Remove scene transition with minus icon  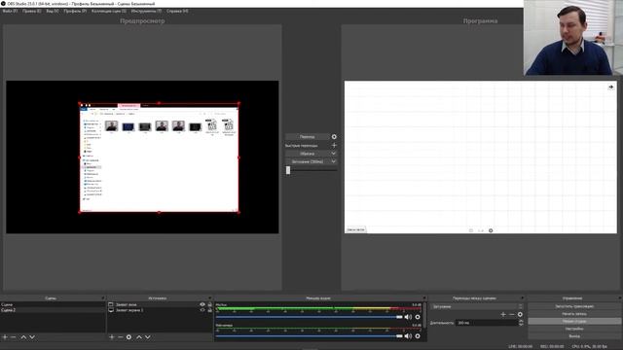[x=512, y=314]
